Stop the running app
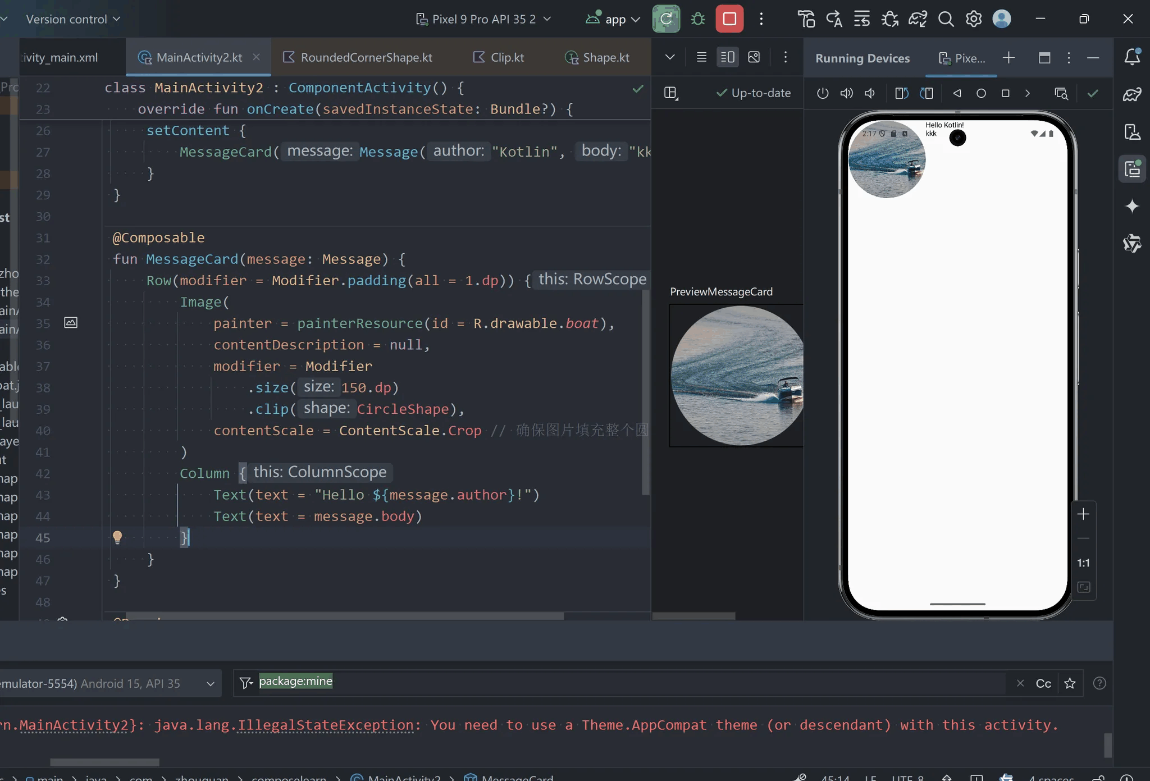 [x=729, y=19]
